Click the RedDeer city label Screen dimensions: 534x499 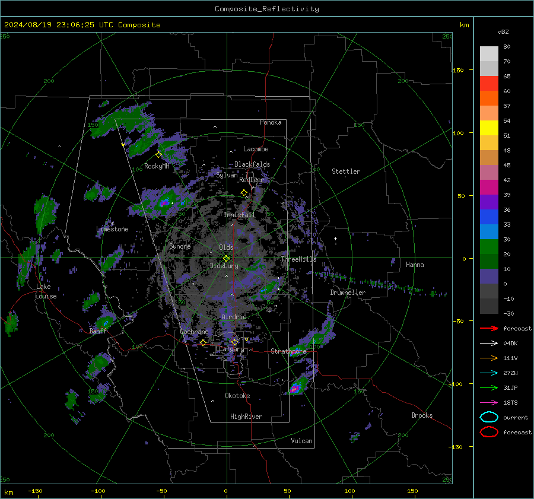coord(252,180)
